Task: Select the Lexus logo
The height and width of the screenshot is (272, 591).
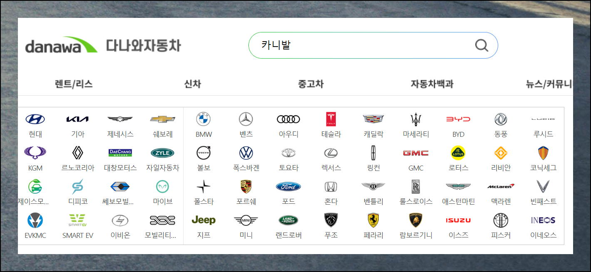Action: [x=331, y=153]
